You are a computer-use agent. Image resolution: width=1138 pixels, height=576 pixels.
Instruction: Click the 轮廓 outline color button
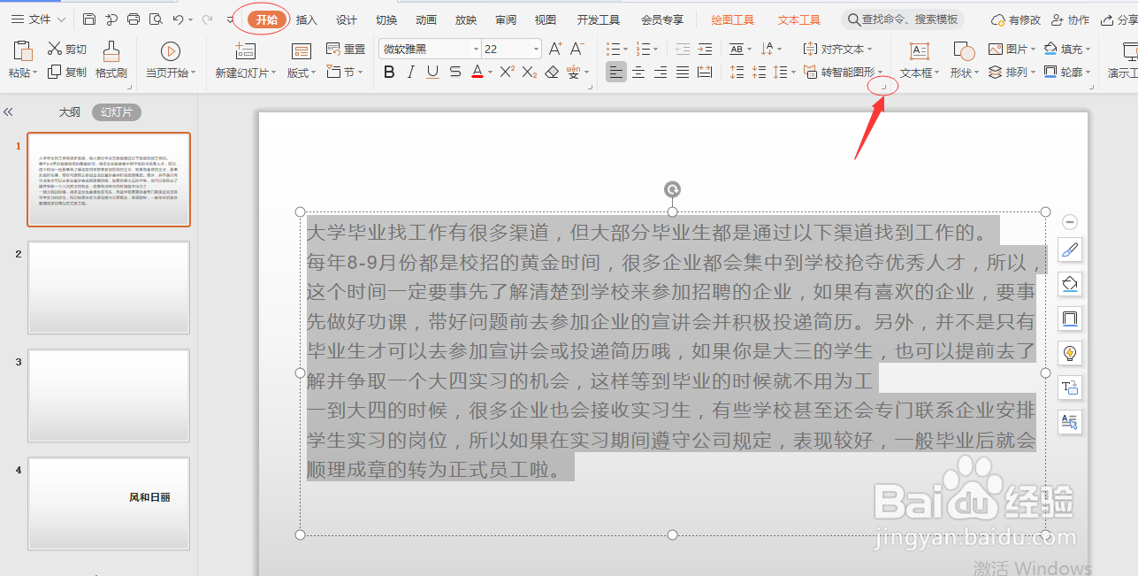1067,73
